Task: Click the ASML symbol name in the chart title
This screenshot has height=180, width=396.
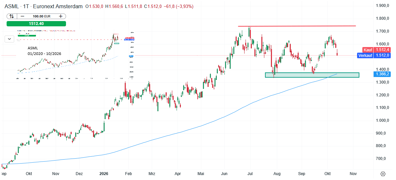Action: coord(12,6)
